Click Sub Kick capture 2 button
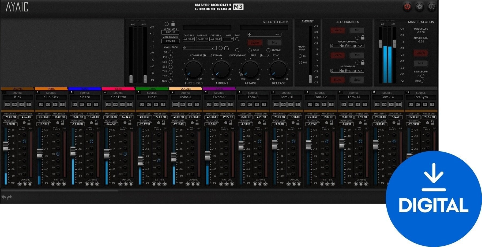This screenshot has height=247, width=482. click(x=58, y=184)
